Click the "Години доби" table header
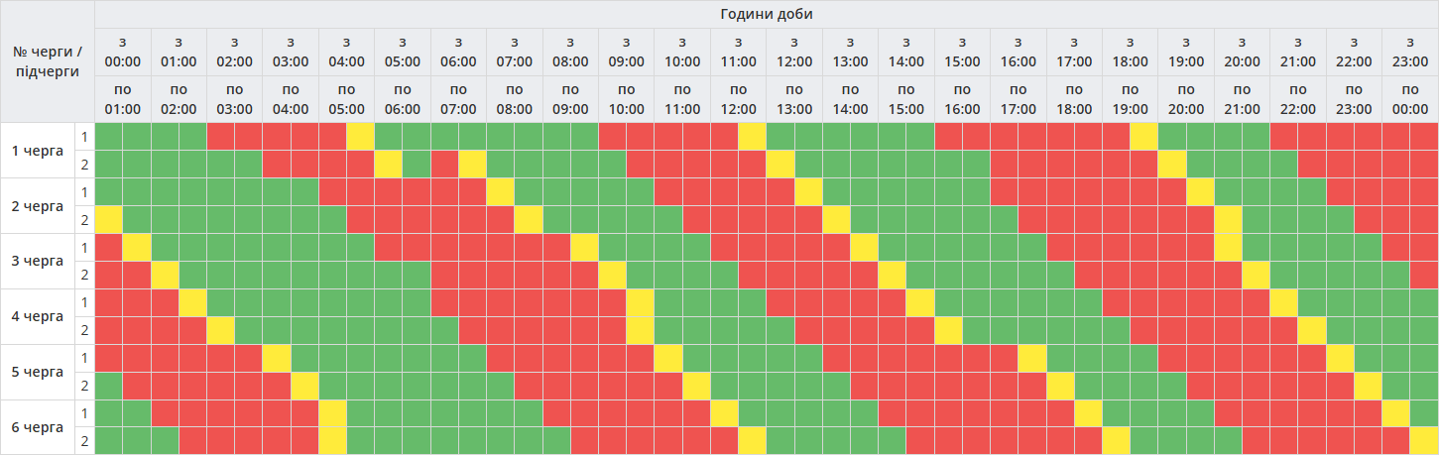The image size is (1439, 455). 767,14
